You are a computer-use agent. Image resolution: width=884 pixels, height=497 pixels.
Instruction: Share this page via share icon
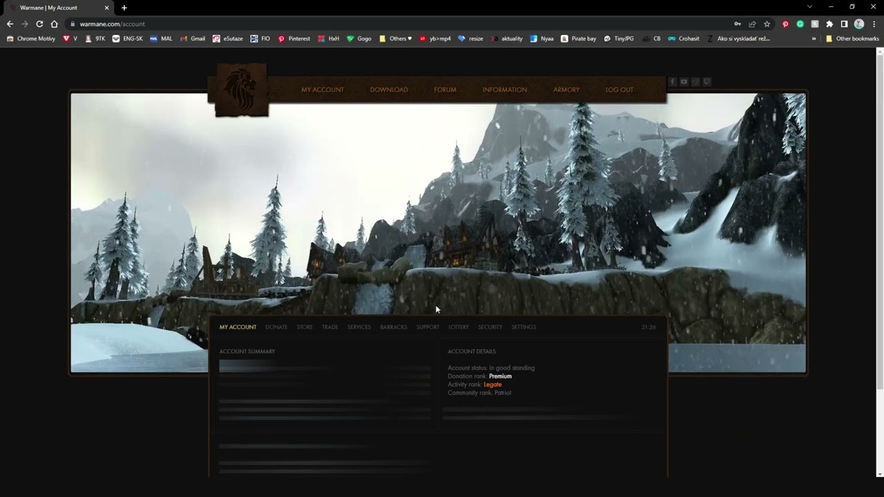[x=752, y=23]
